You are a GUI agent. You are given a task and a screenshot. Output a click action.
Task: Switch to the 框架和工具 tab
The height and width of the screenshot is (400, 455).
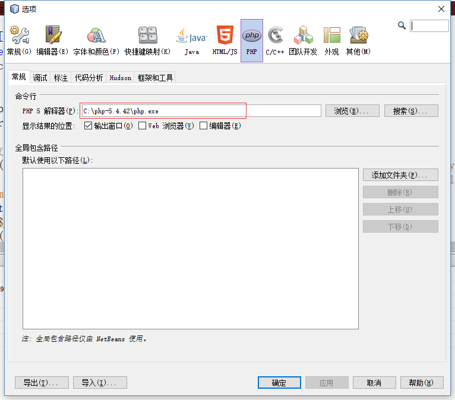[x=155, y=78]
